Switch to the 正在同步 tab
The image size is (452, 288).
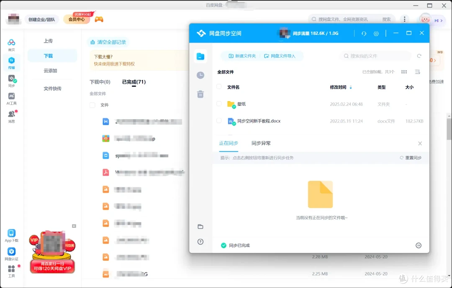[229, 143]
